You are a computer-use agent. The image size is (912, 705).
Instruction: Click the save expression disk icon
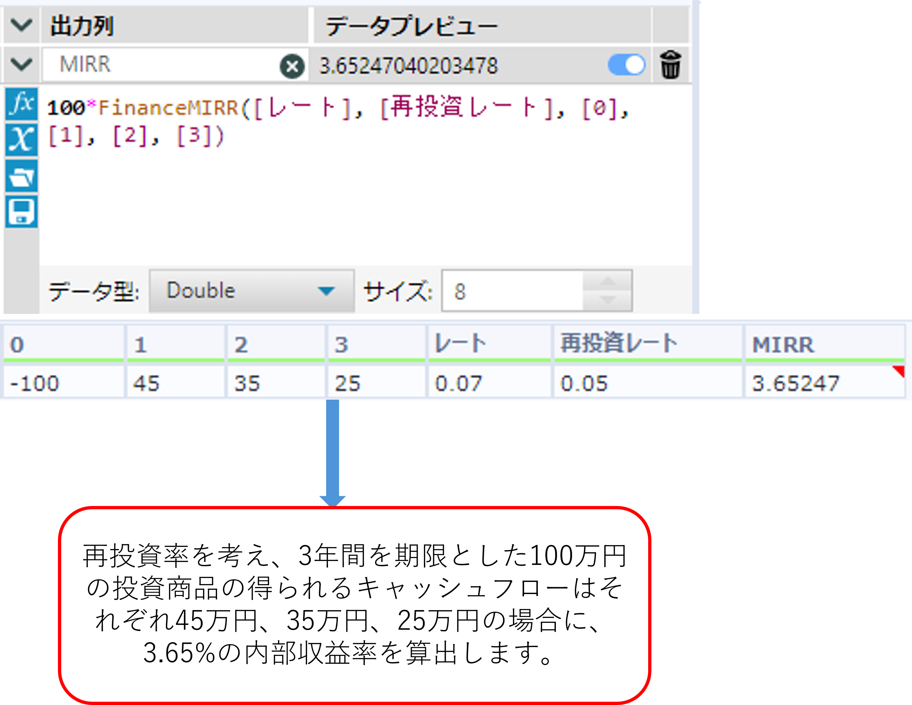click(x=21, y=212)
